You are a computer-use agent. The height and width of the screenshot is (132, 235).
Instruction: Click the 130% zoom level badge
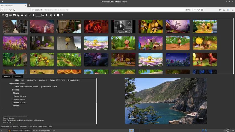point(188,10)
